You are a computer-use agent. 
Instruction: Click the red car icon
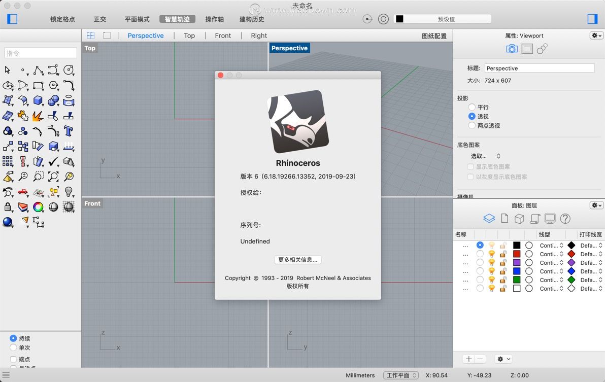(23, 192)
